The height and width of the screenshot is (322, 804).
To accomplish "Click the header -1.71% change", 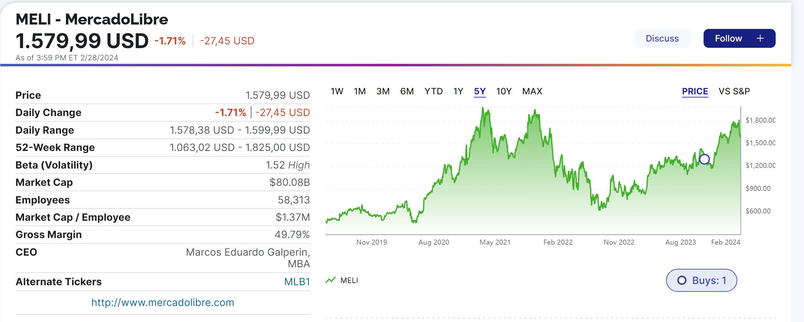I will (170, 41).
